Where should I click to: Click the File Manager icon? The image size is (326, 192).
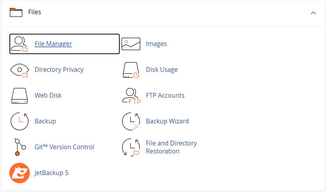click(19, 44)
